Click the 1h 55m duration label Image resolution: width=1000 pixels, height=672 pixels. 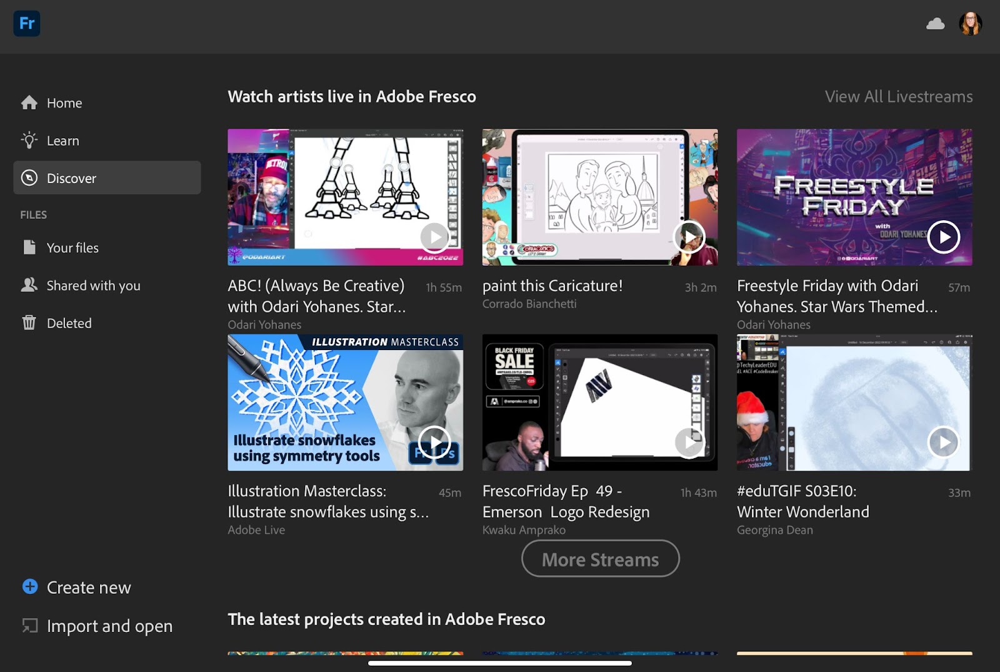tap(444, 288)
